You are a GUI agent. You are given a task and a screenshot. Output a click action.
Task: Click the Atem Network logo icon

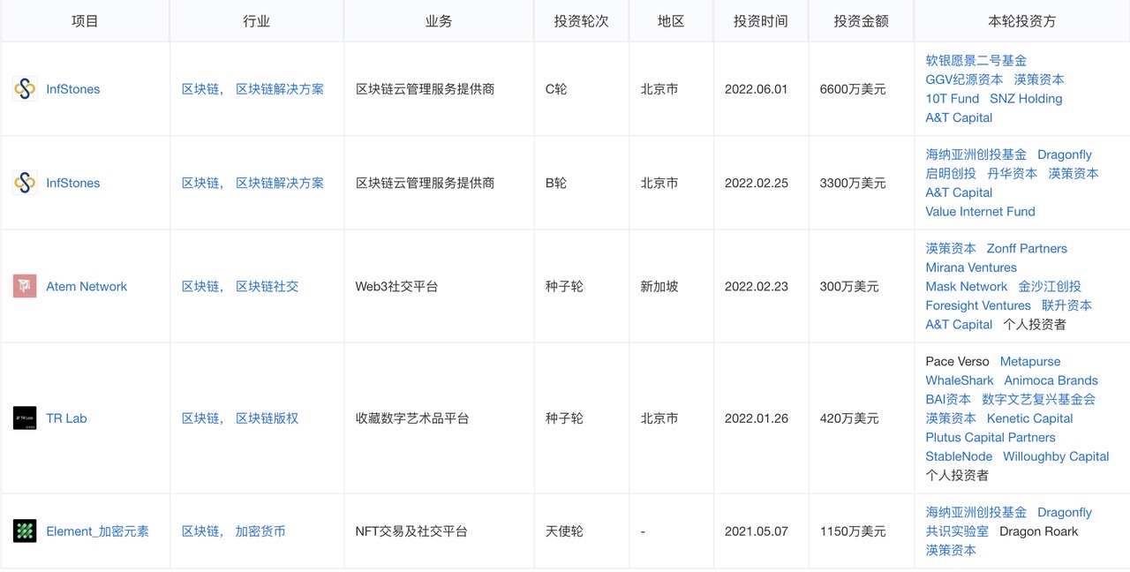(x=25, y=286)
